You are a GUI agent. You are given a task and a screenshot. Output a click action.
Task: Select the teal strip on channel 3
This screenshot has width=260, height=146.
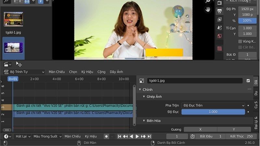[x=74, y=107]
